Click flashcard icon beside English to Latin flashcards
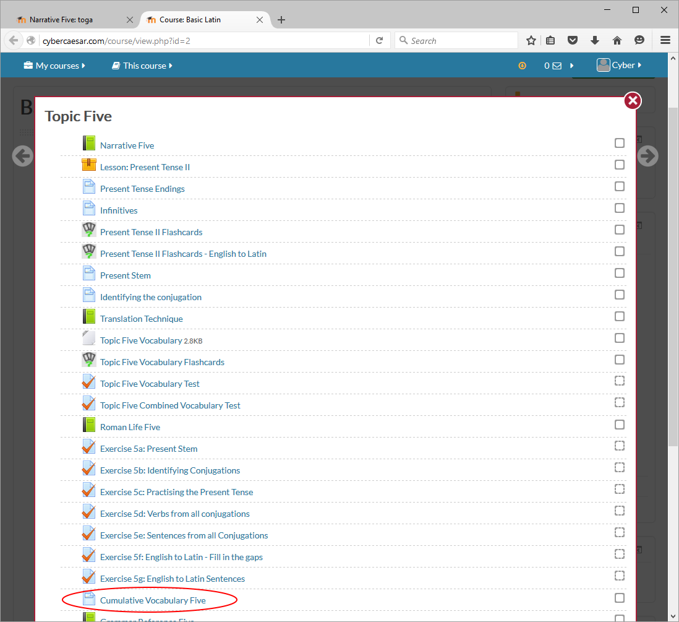The width and height of the screenshot is (679, 622). pos(89,251)
